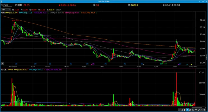208x112 pixels.
Task: Click the MA(5) 5039.20 volume label
Action: (x=21, y=70)
